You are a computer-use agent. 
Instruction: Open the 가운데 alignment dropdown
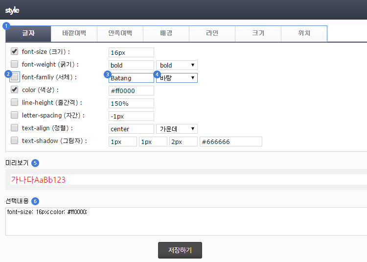(177, 129)
